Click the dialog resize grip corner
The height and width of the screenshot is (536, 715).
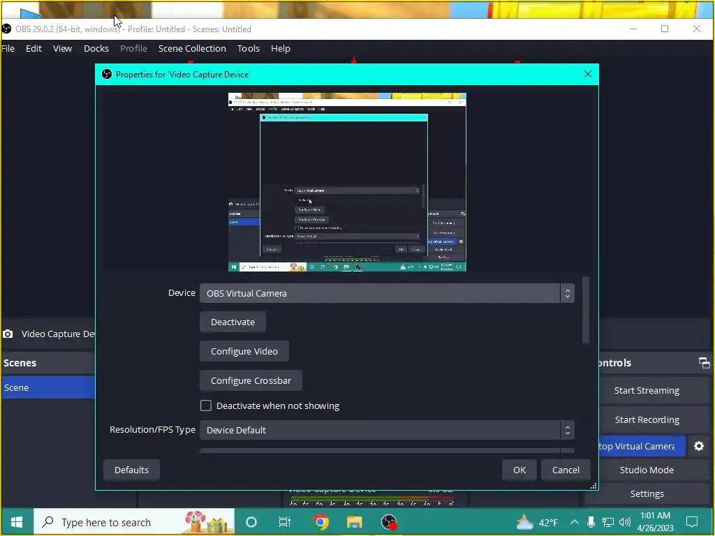pos(594,486)
